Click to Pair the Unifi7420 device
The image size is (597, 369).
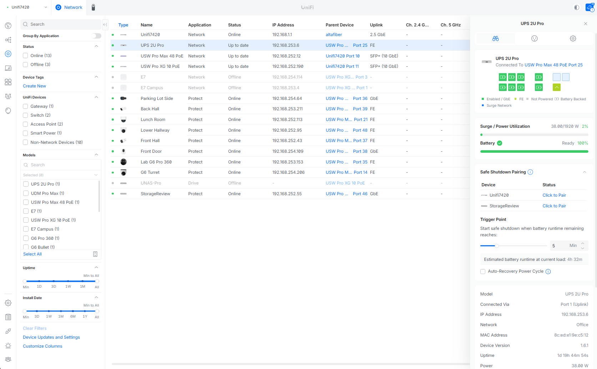coord(554,195)
